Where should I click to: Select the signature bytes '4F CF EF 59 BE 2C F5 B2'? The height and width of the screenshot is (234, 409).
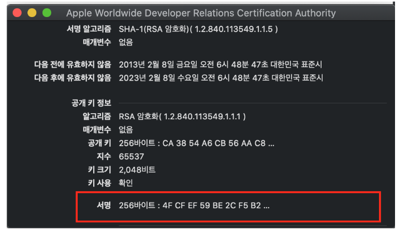[212, 206]
